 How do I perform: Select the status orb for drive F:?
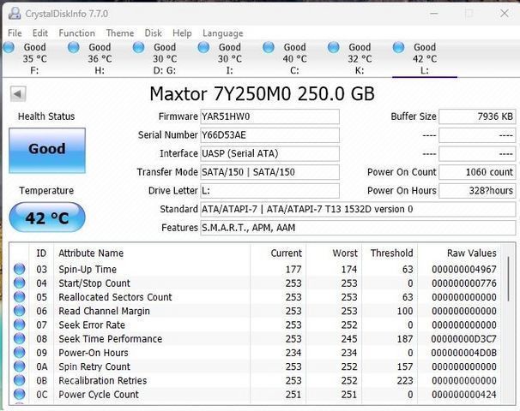(x=9, y=48)
